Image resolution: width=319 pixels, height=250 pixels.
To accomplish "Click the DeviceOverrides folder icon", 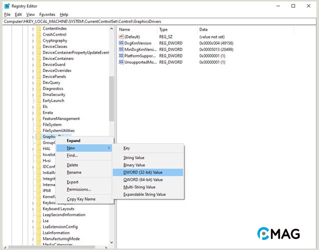I will (39, 70).
